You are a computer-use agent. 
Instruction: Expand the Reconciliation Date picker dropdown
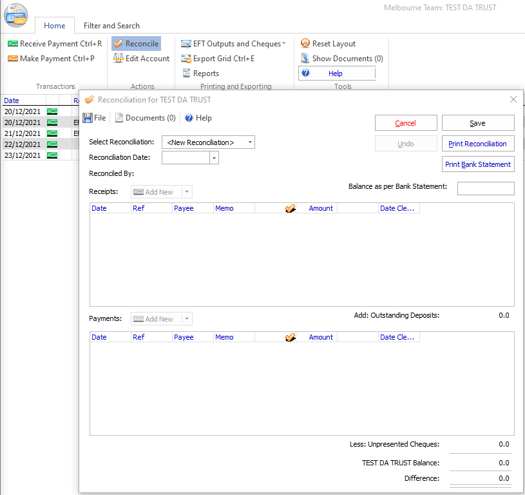(214, 158)
